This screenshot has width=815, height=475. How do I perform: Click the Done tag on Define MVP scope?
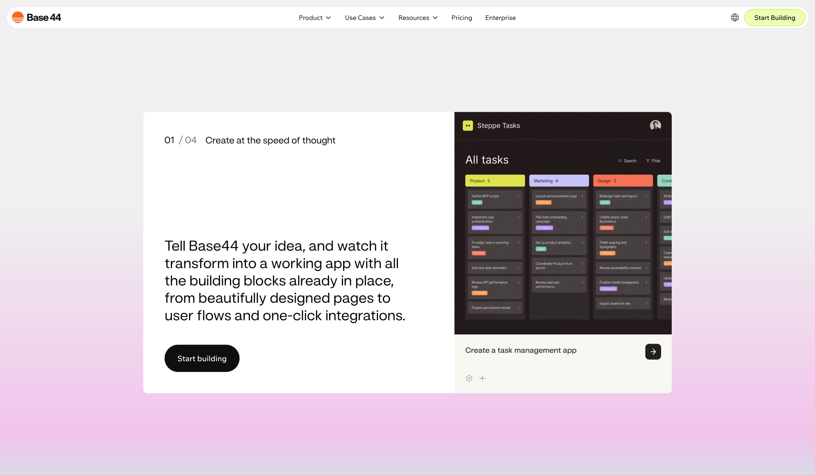[477, 202]
